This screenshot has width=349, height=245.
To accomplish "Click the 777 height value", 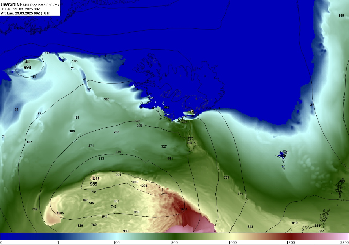I will pyautogui.click(x=227, y=178).
